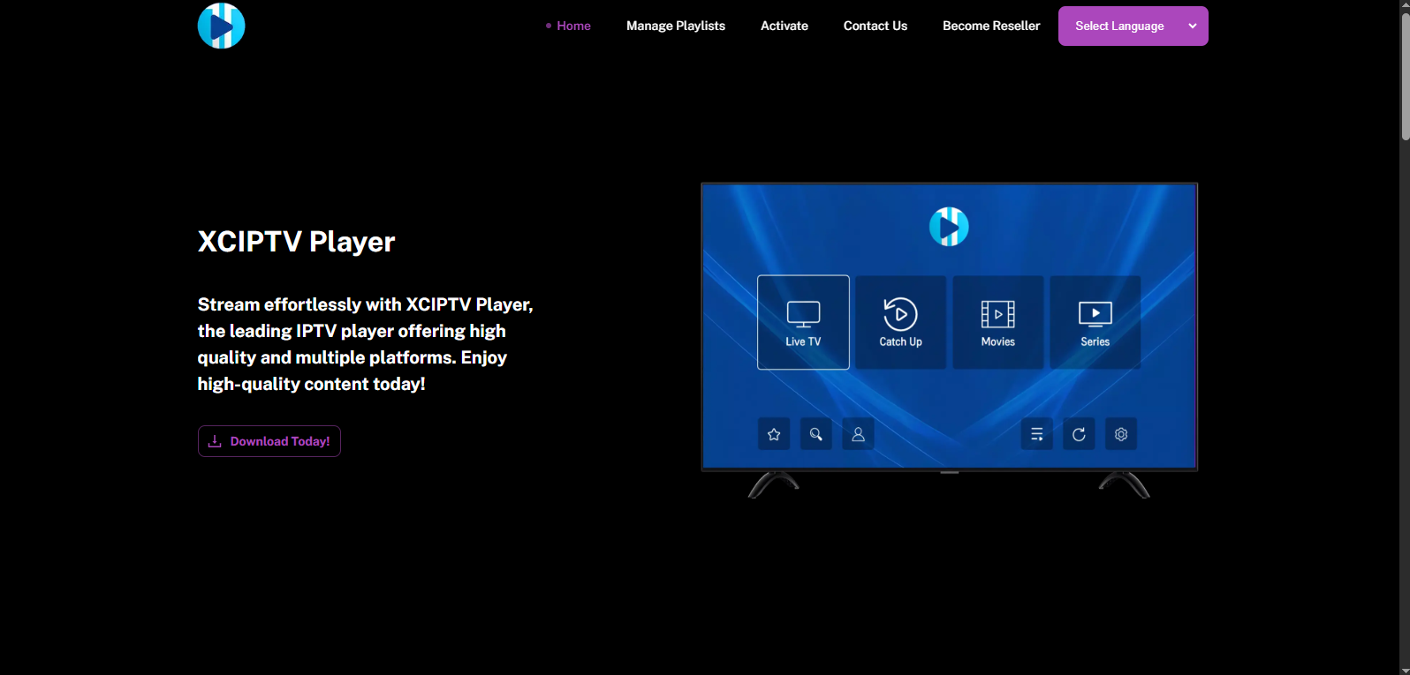The height and width of the screenshot is (675, 1410).
Task: Click the scrollbar up arrow
Action: pos(1405,6)
